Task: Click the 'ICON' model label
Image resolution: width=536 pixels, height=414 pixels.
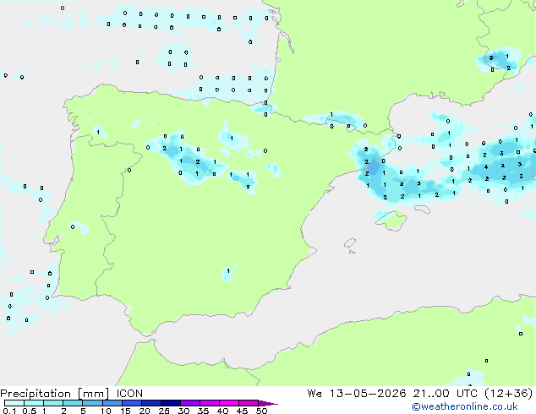Action: point(129,394)
